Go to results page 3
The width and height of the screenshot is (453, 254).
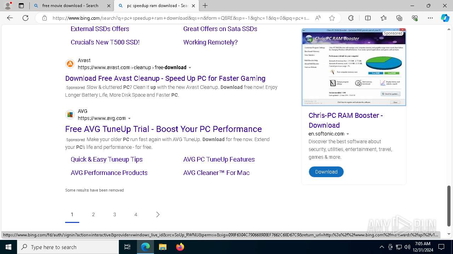115,214
